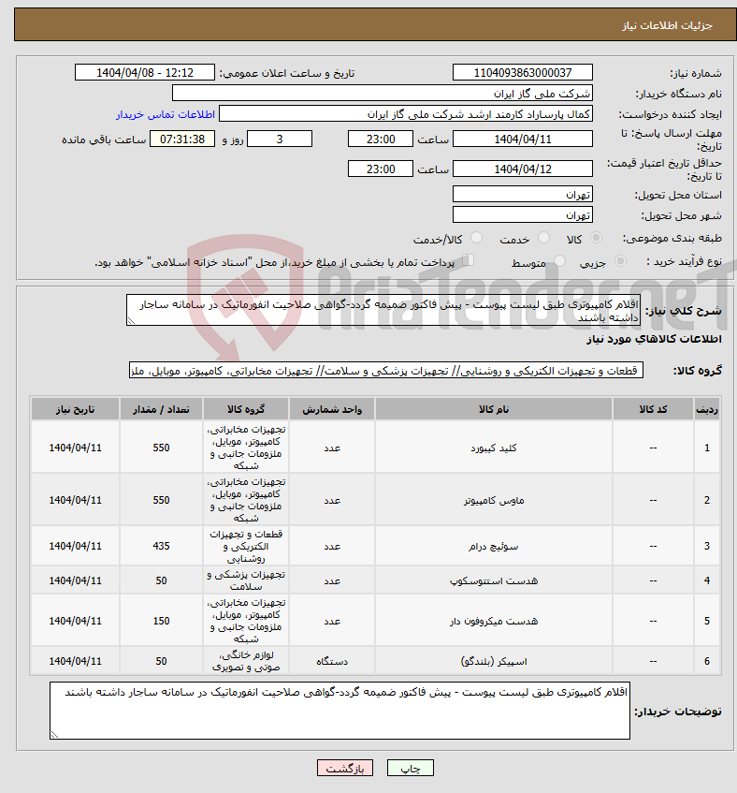Click quantity 435 in سوئیچ درام row
737x793 pixels.
point(161,546)
